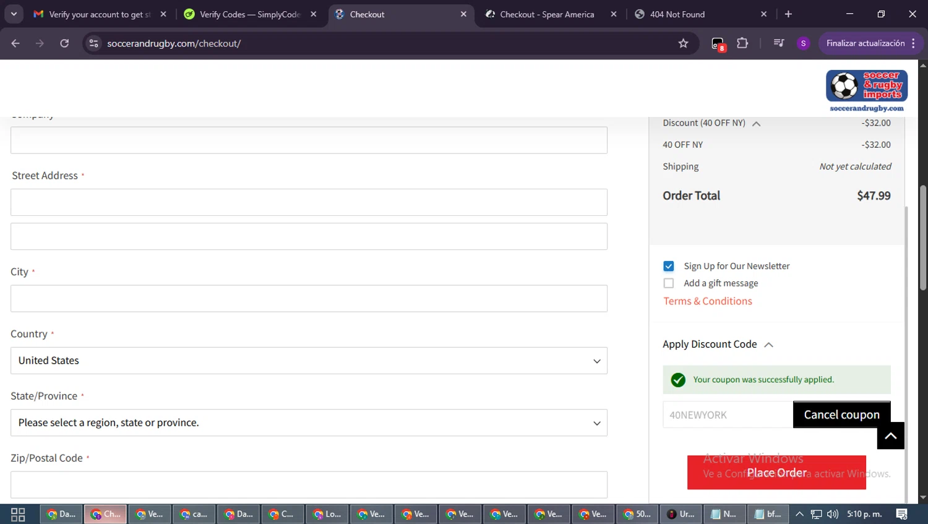Screen dimensions: 928x524
Task: Close the Checkout - Spear America tab
Action: tap(613, 14)
